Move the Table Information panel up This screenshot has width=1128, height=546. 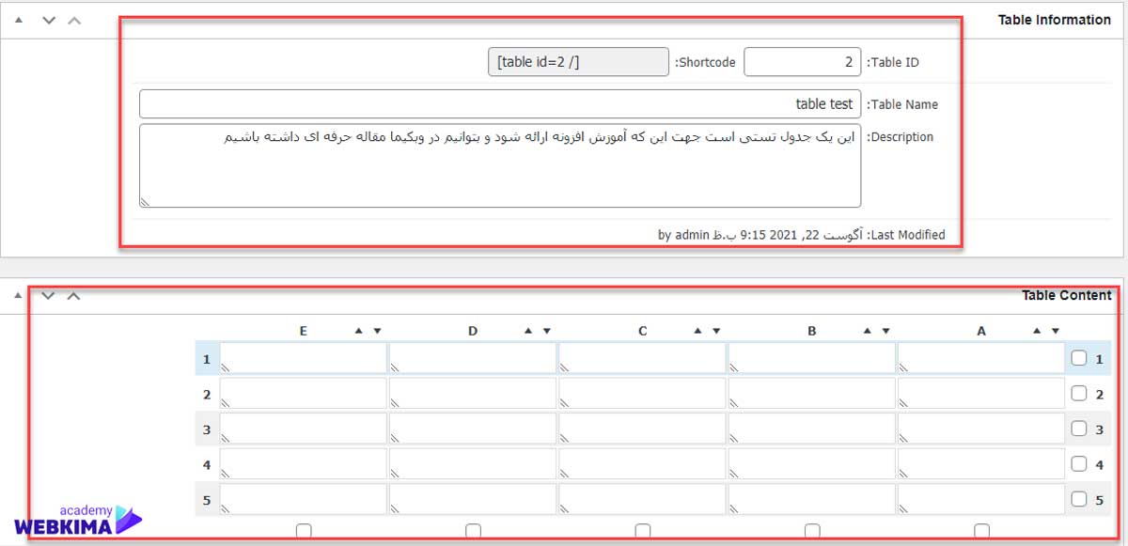click(74, 20)
